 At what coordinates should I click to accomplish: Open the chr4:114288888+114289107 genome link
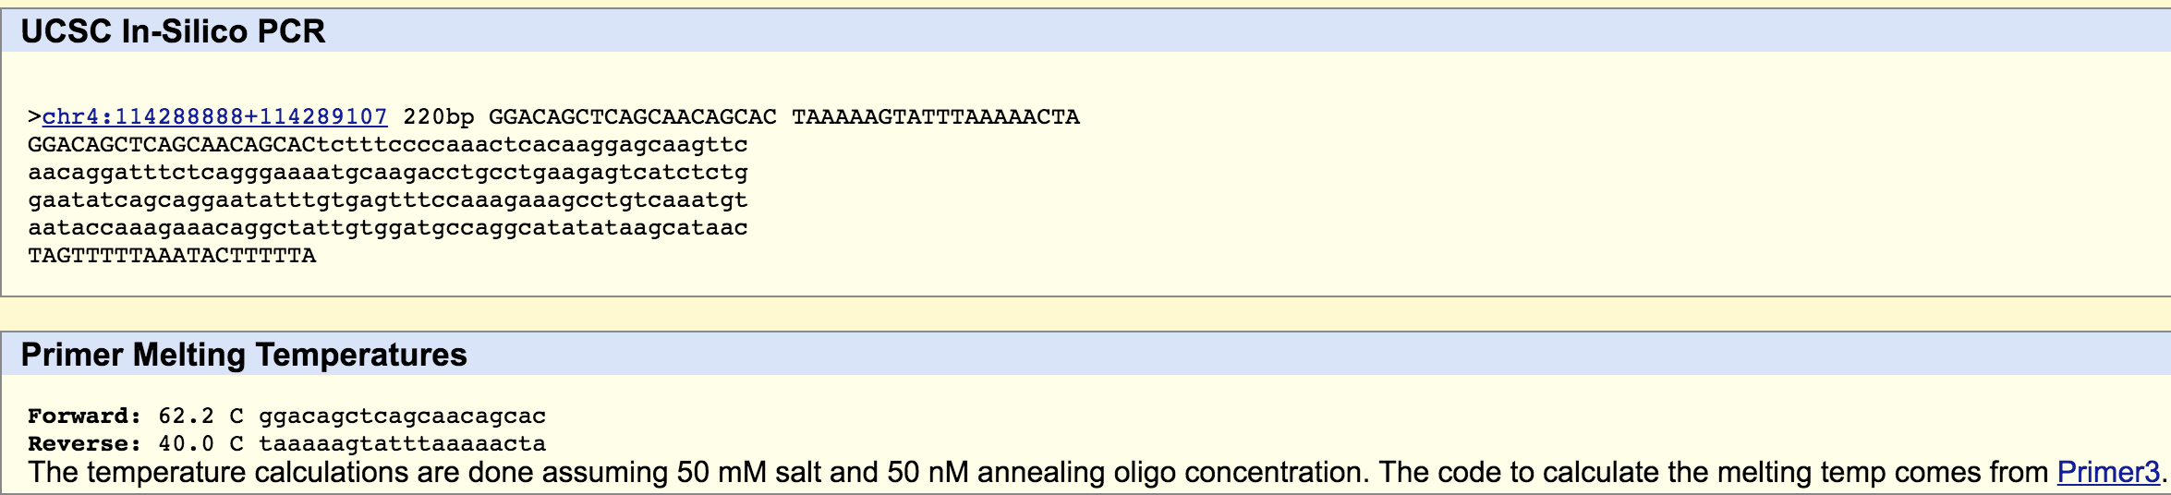pos(214,117)
